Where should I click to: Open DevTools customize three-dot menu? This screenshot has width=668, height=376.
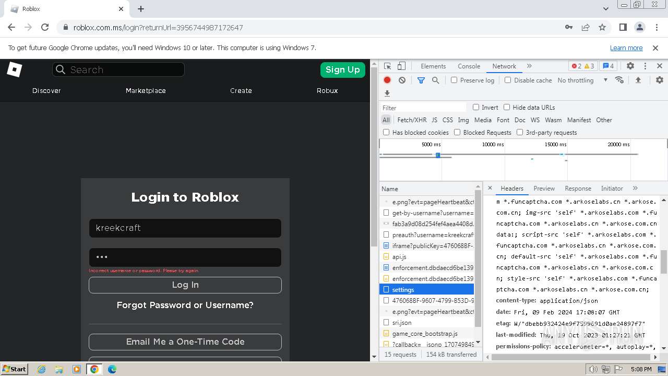[x=645, y=66]
